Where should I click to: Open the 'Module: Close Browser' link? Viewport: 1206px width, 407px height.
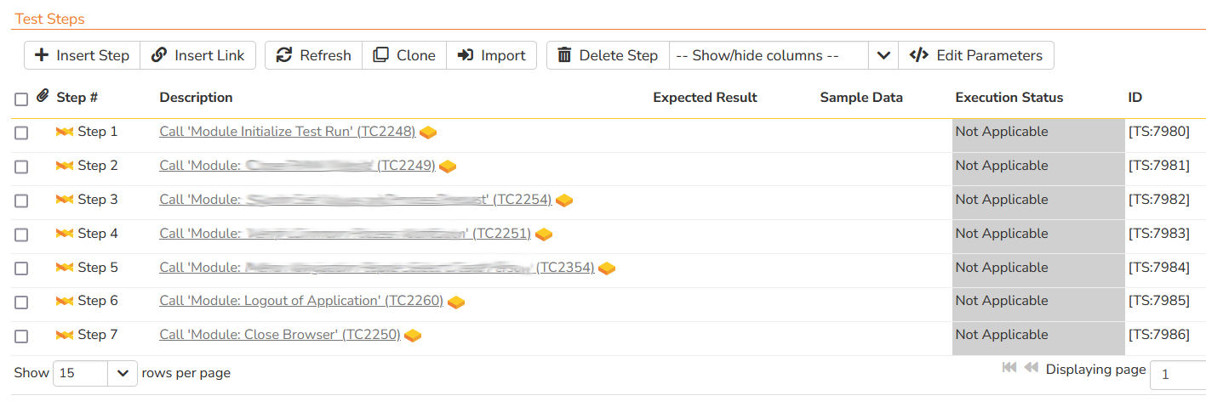tap(279, 335)
